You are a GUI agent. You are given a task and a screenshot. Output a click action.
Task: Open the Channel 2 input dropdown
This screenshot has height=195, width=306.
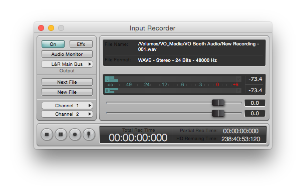[x=67, y=114]
